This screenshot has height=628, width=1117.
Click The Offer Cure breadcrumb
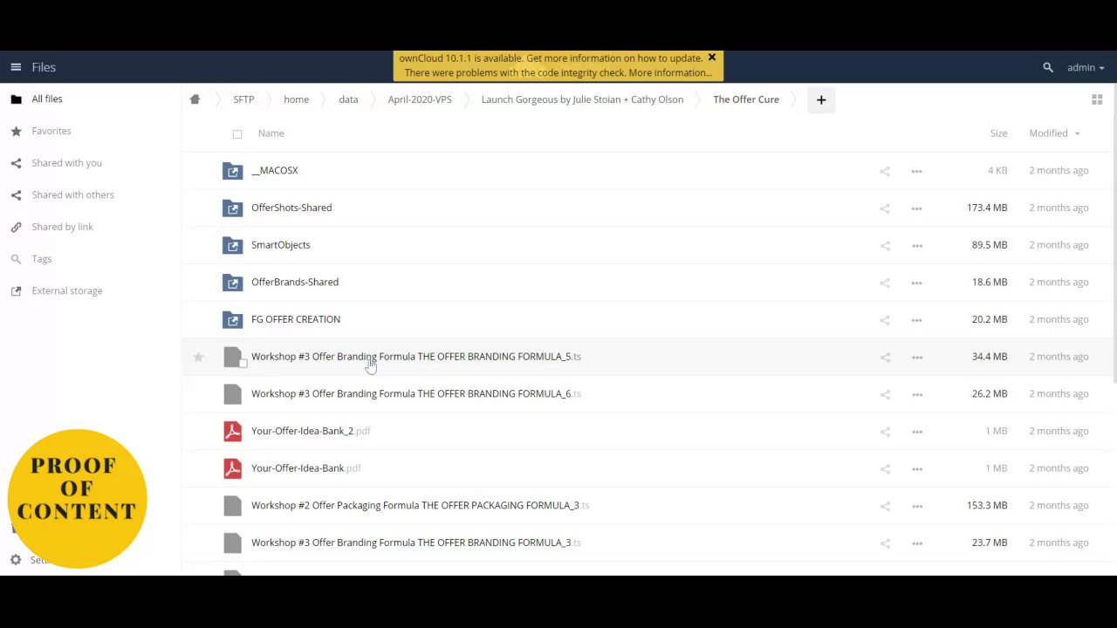746,99
